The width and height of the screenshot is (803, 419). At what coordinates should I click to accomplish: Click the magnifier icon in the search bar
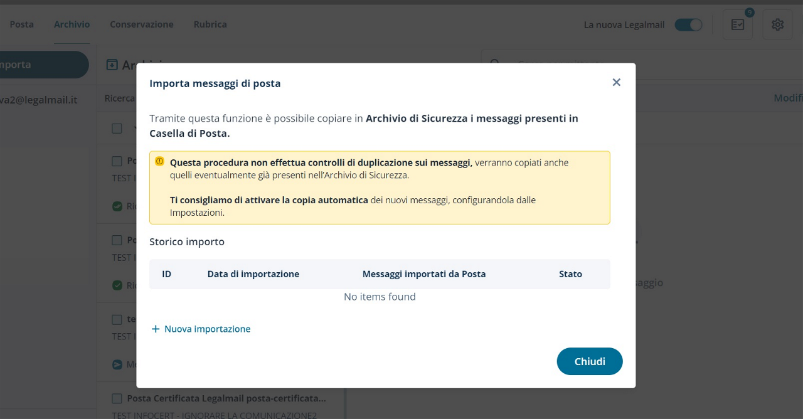point(495,64)
